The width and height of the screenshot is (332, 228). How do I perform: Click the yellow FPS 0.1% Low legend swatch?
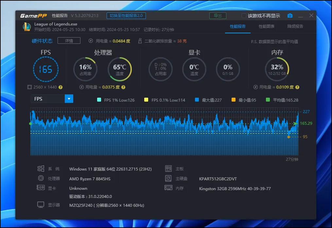[146, 100]
